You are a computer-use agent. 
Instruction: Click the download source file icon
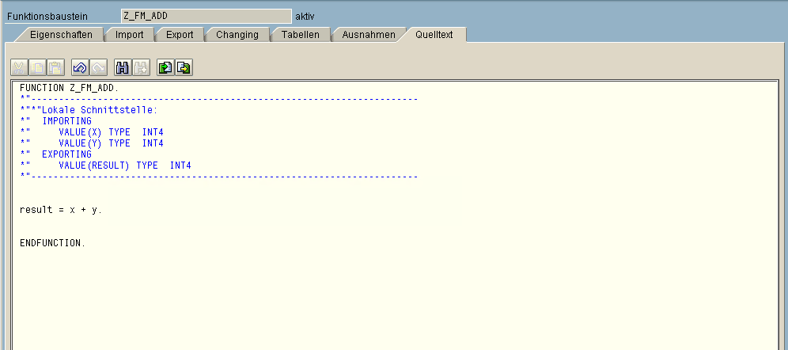[183, 68]
